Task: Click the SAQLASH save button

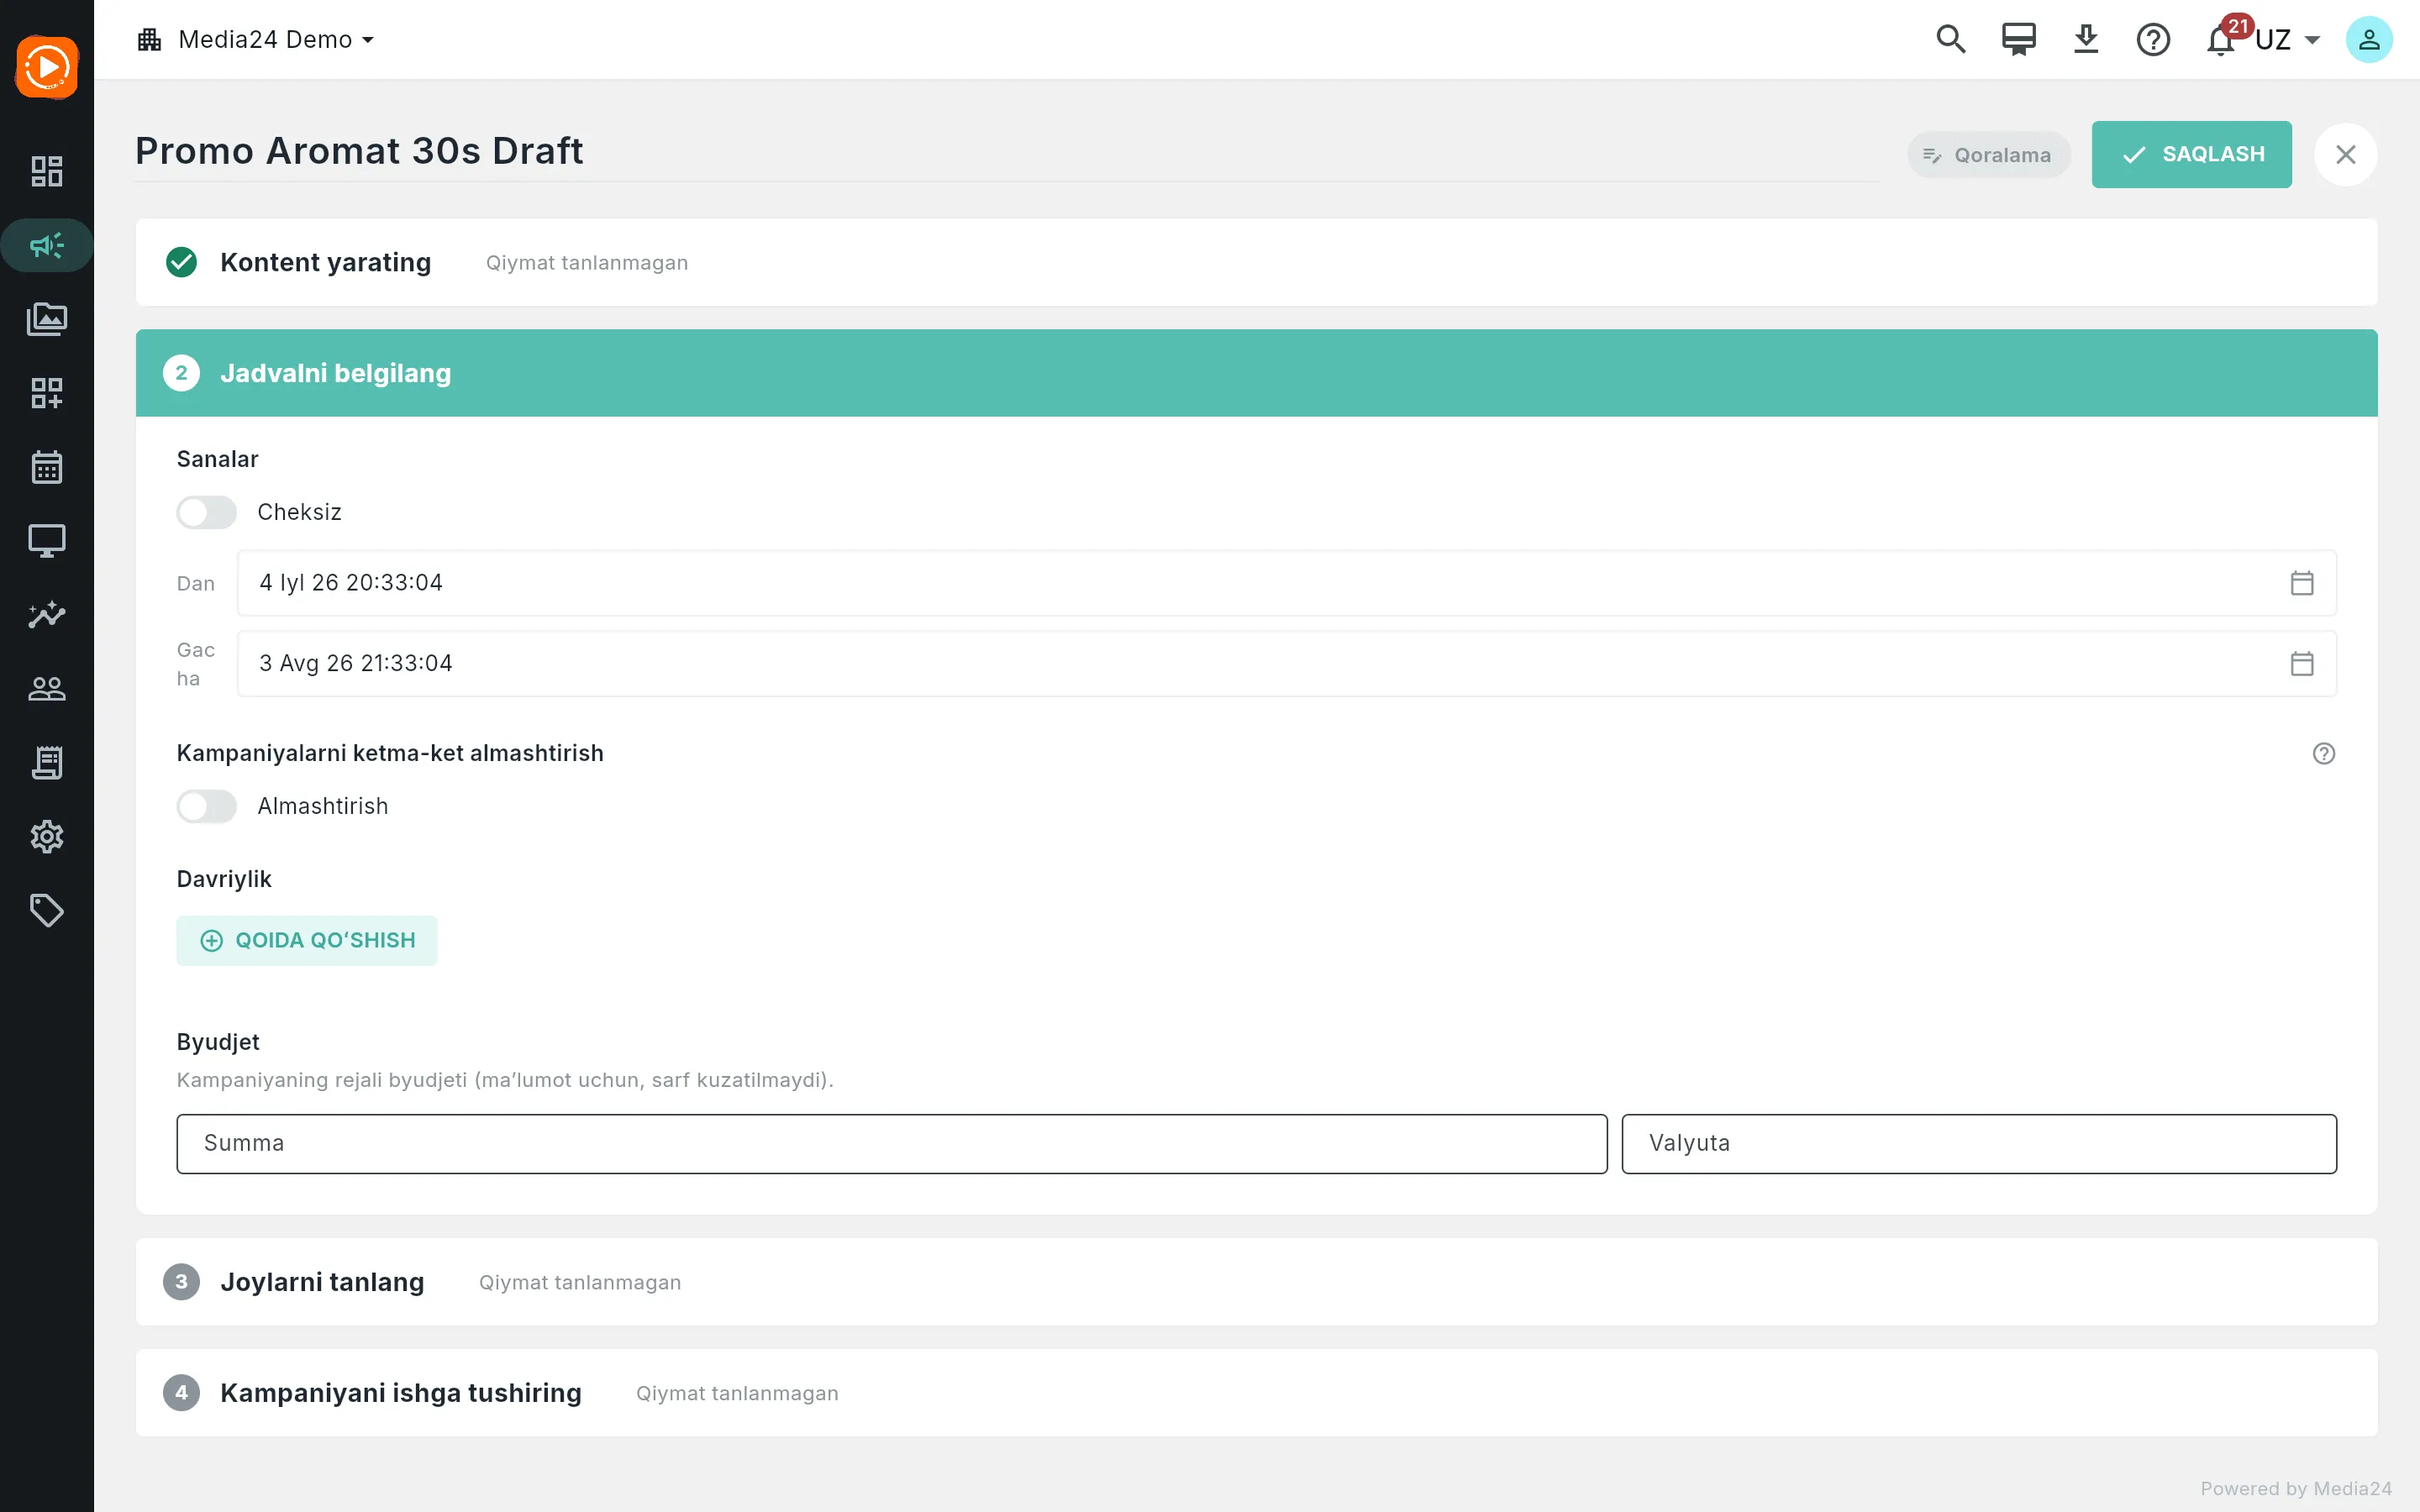Action: pos(2191,154)
